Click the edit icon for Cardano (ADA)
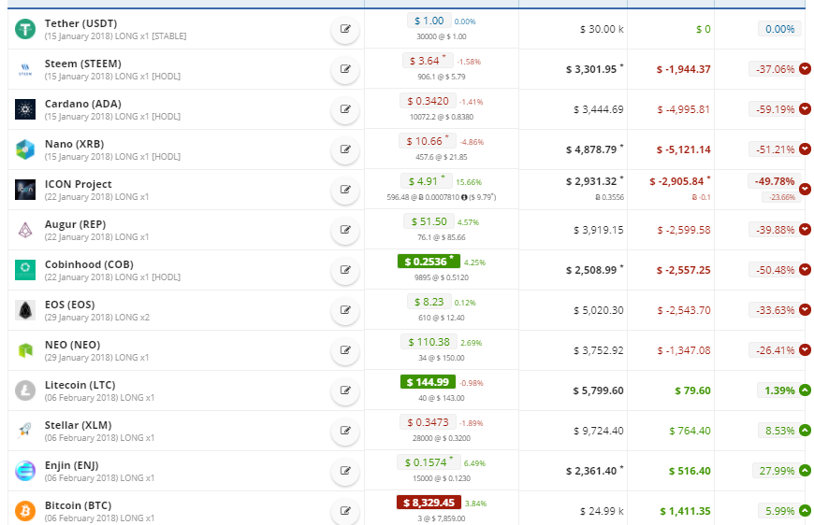 tap(345, 109)
